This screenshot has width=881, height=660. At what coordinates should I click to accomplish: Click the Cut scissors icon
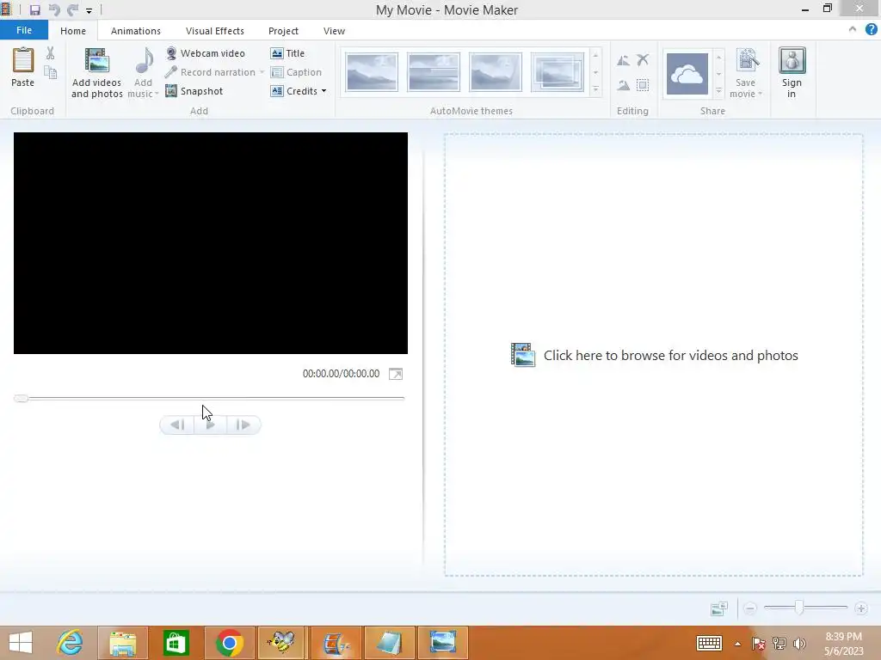click(x=51, y=53)
